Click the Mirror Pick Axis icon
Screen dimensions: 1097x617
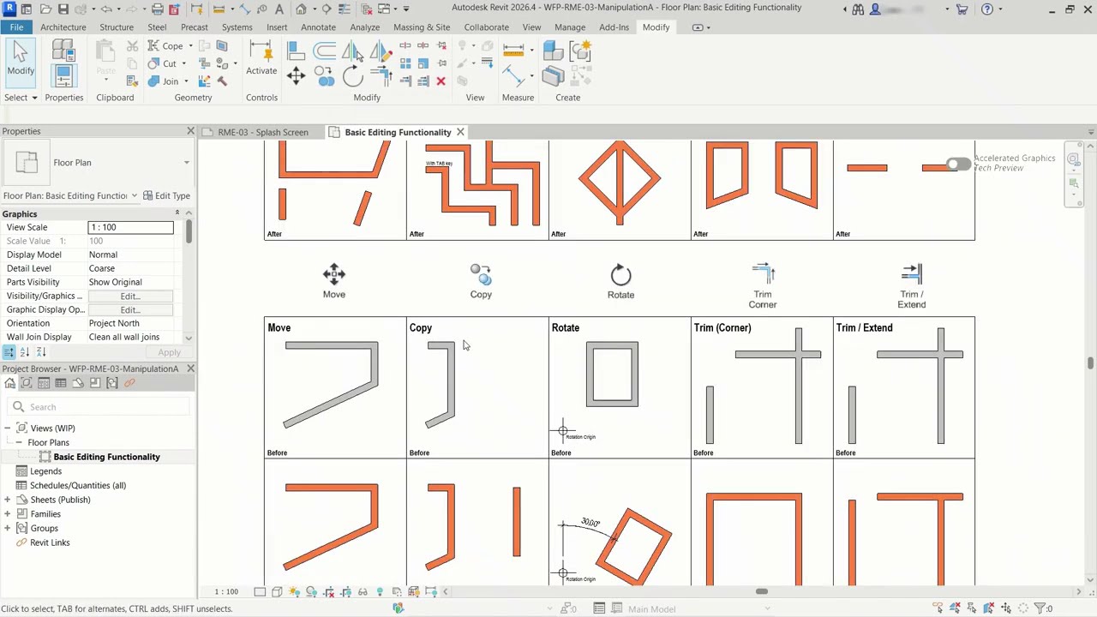[351, 51]
